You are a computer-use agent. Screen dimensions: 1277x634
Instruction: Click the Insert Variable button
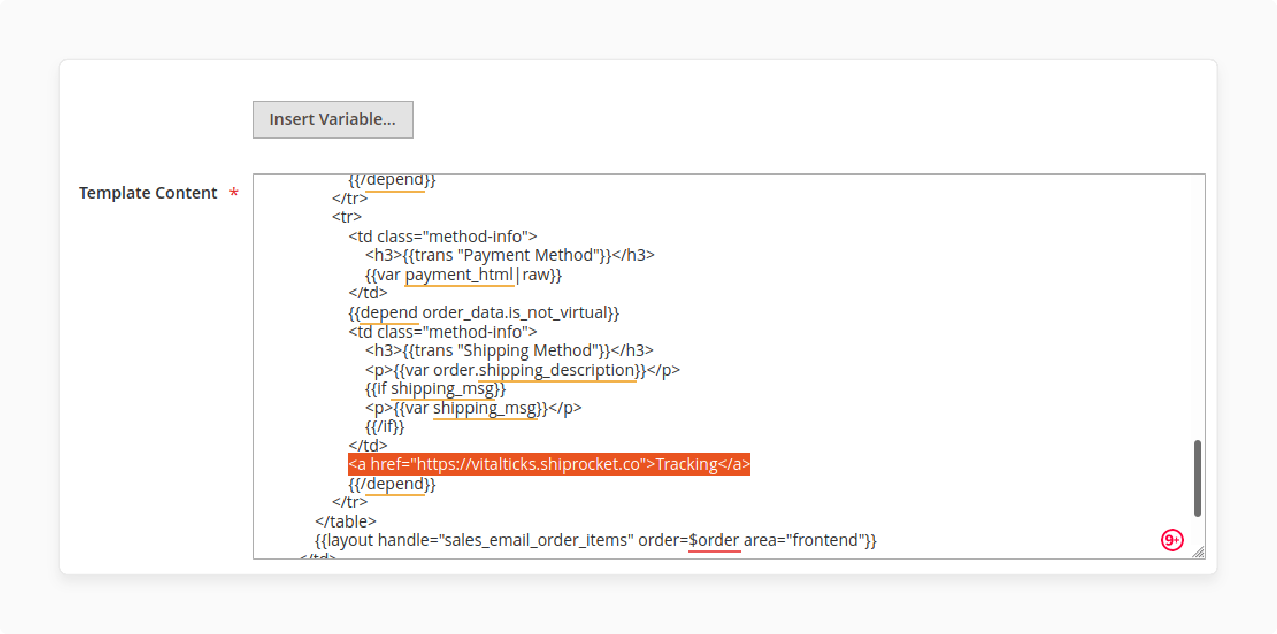click(333, 119)
